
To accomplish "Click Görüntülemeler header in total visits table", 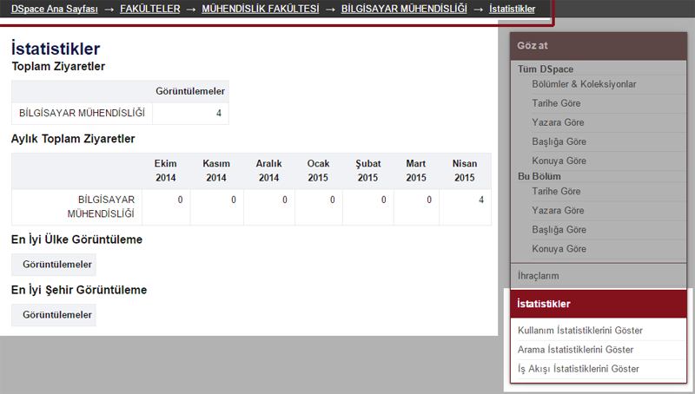I will (x=190, y=91).
